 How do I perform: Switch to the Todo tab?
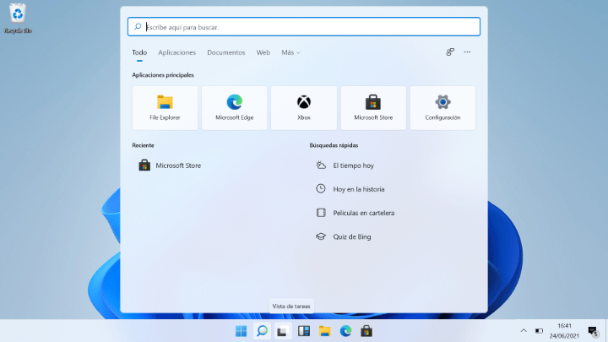pos(139,52)
